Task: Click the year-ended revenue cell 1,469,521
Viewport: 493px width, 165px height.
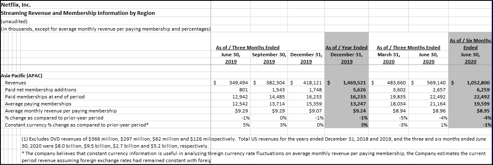Action: (x=354, y=83)
